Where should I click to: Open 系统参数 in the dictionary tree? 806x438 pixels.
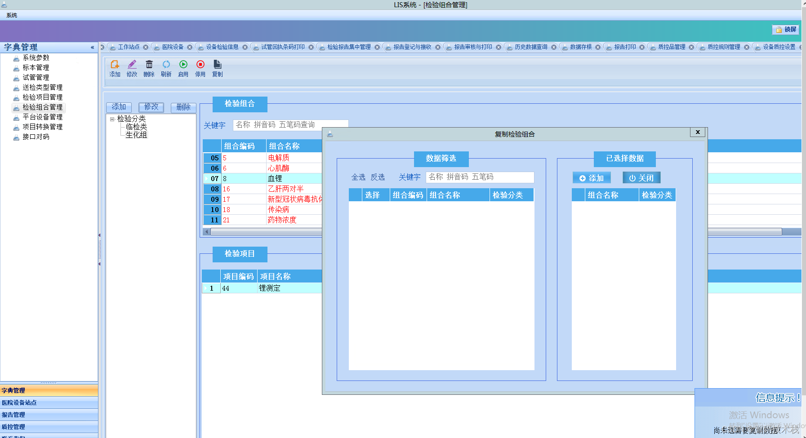[x=36, y=58]
